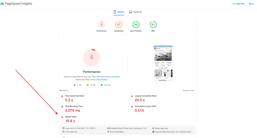The image size is (257, 138).
Task: Click the page screenshot thumbnail
Action: click(x=163, y=64)
